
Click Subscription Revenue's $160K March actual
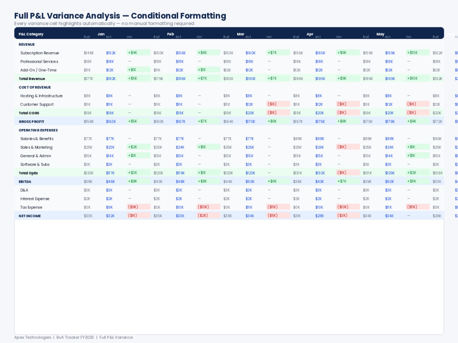coord(251,53)
